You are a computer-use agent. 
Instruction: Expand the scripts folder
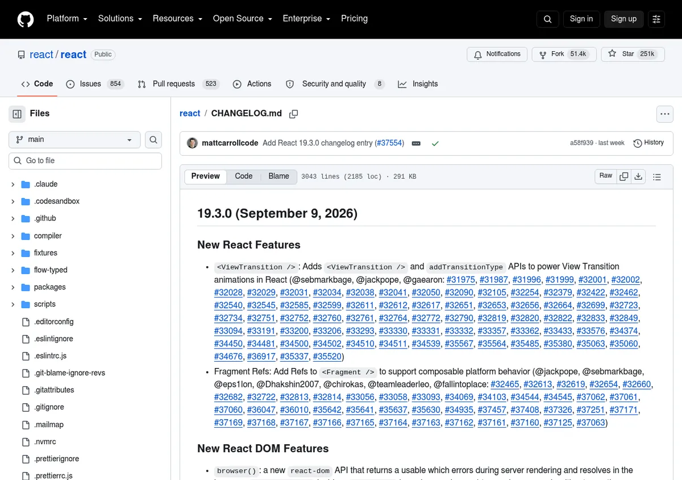[13, 304]
